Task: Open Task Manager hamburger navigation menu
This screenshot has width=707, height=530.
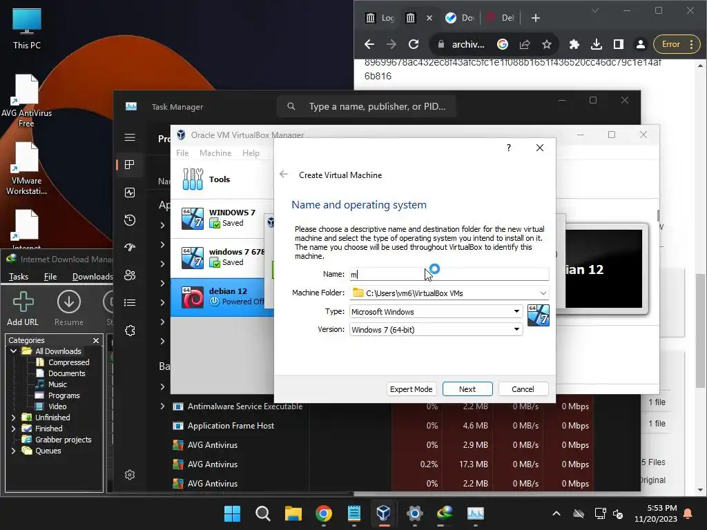Action: [x=130, y=137]
